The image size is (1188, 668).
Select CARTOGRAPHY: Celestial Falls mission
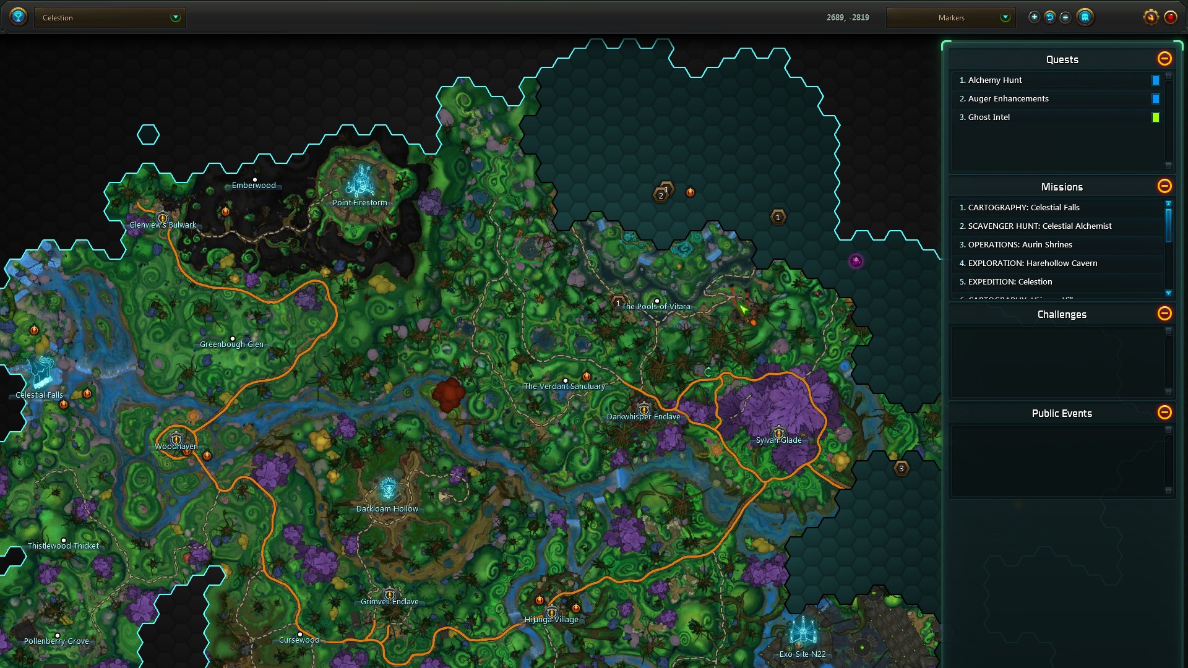pos(1057,208)
